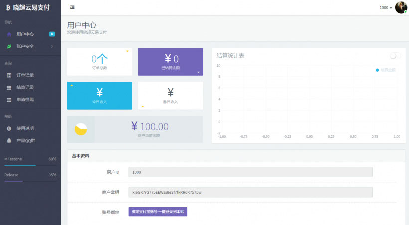Click the down arrow on 已结算余额 card

coord(198,72)
